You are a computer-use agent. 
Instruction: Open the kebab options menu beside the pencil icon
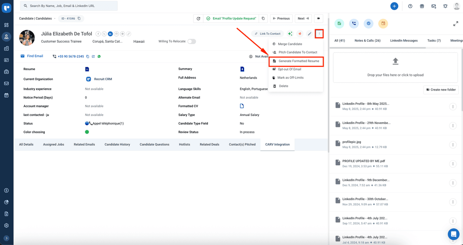pos(319,34)
